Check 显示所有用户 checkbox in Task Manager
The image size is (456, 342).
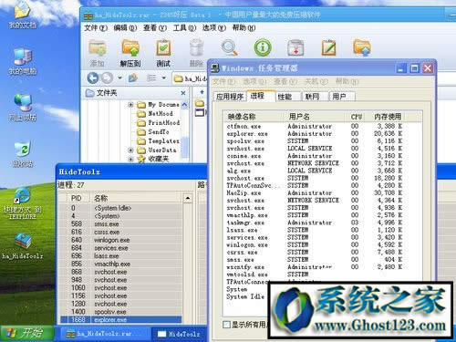226,325
